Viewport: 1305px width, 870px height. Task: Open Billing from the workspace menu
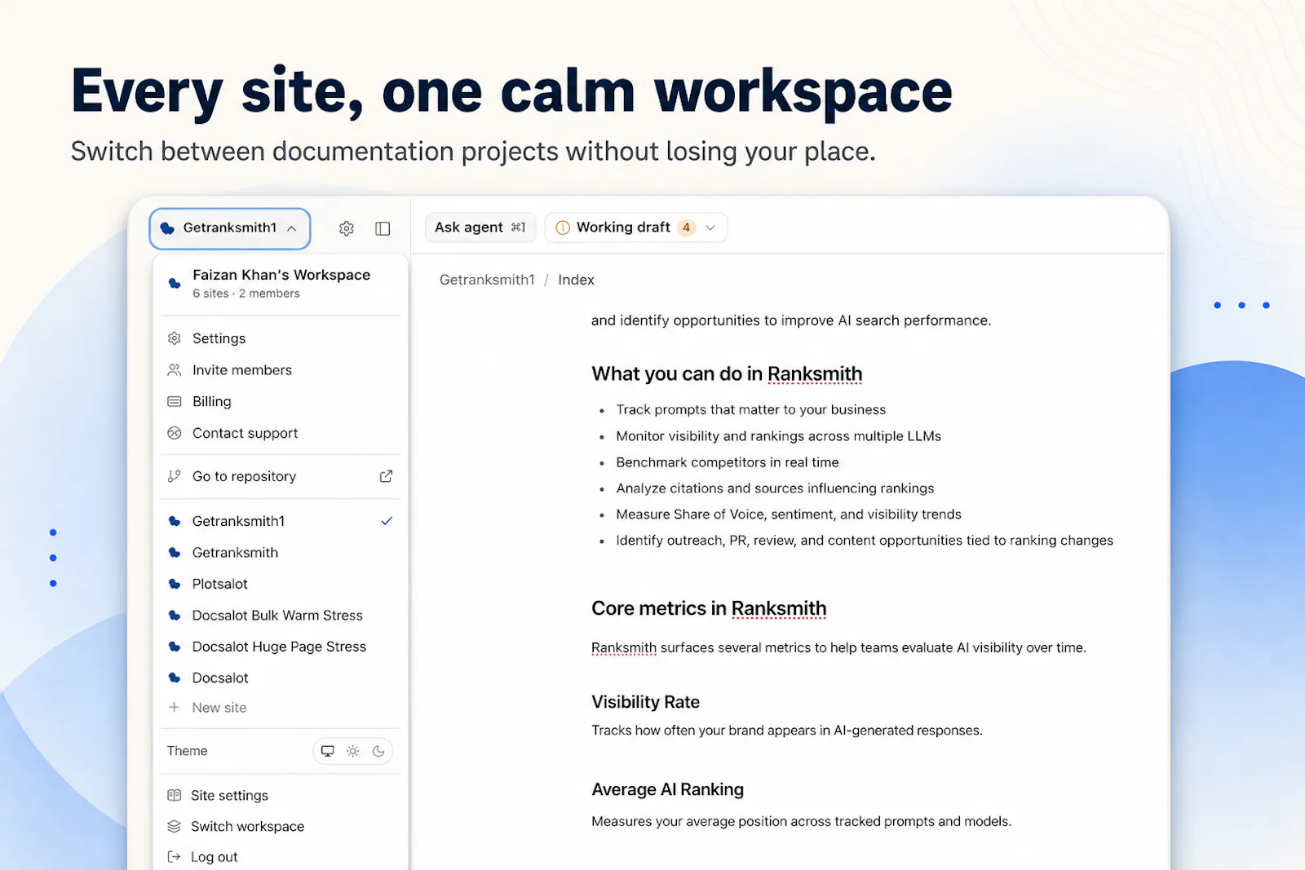point(280,401)
